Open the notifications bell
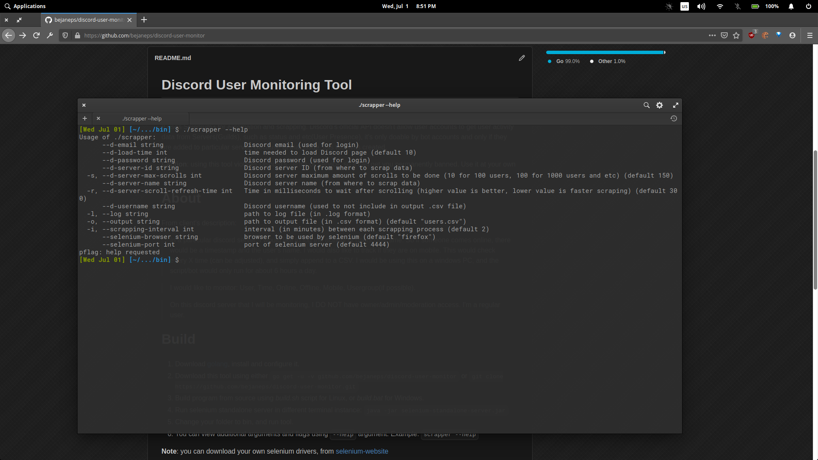Viewport: 818px width, 460px height. [x=791, y=6]
